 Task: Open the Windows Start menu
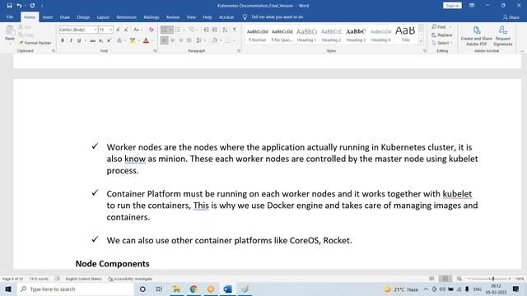(x=8, y=289)
